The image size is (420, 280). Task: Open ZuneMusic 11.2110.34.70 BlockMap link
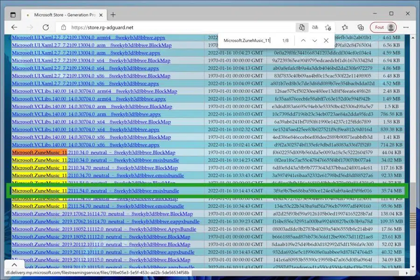pos(95,168)
